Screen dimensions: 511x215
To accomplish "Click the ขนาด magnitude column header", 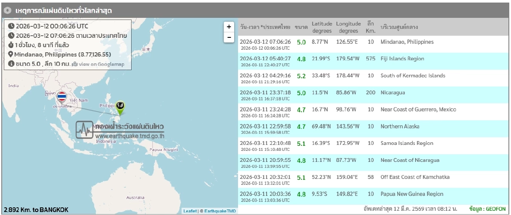I will (x=301, y=27).
